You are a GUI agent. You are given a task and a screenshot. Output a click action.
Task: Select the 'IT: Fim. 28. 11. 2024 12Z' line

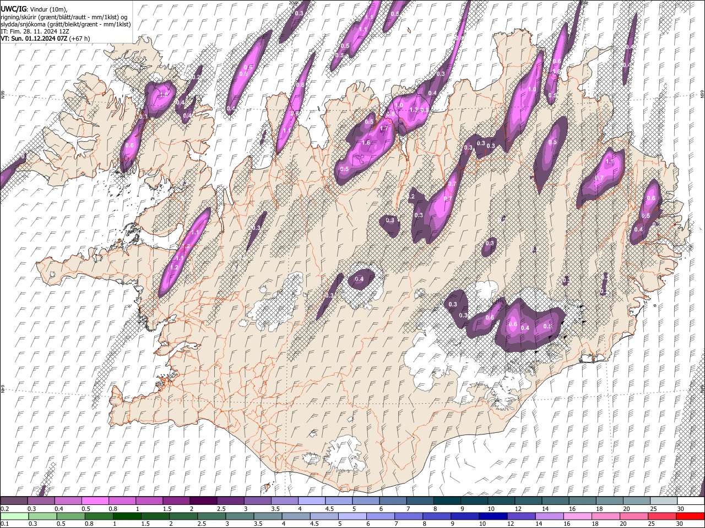click(35, 31)
